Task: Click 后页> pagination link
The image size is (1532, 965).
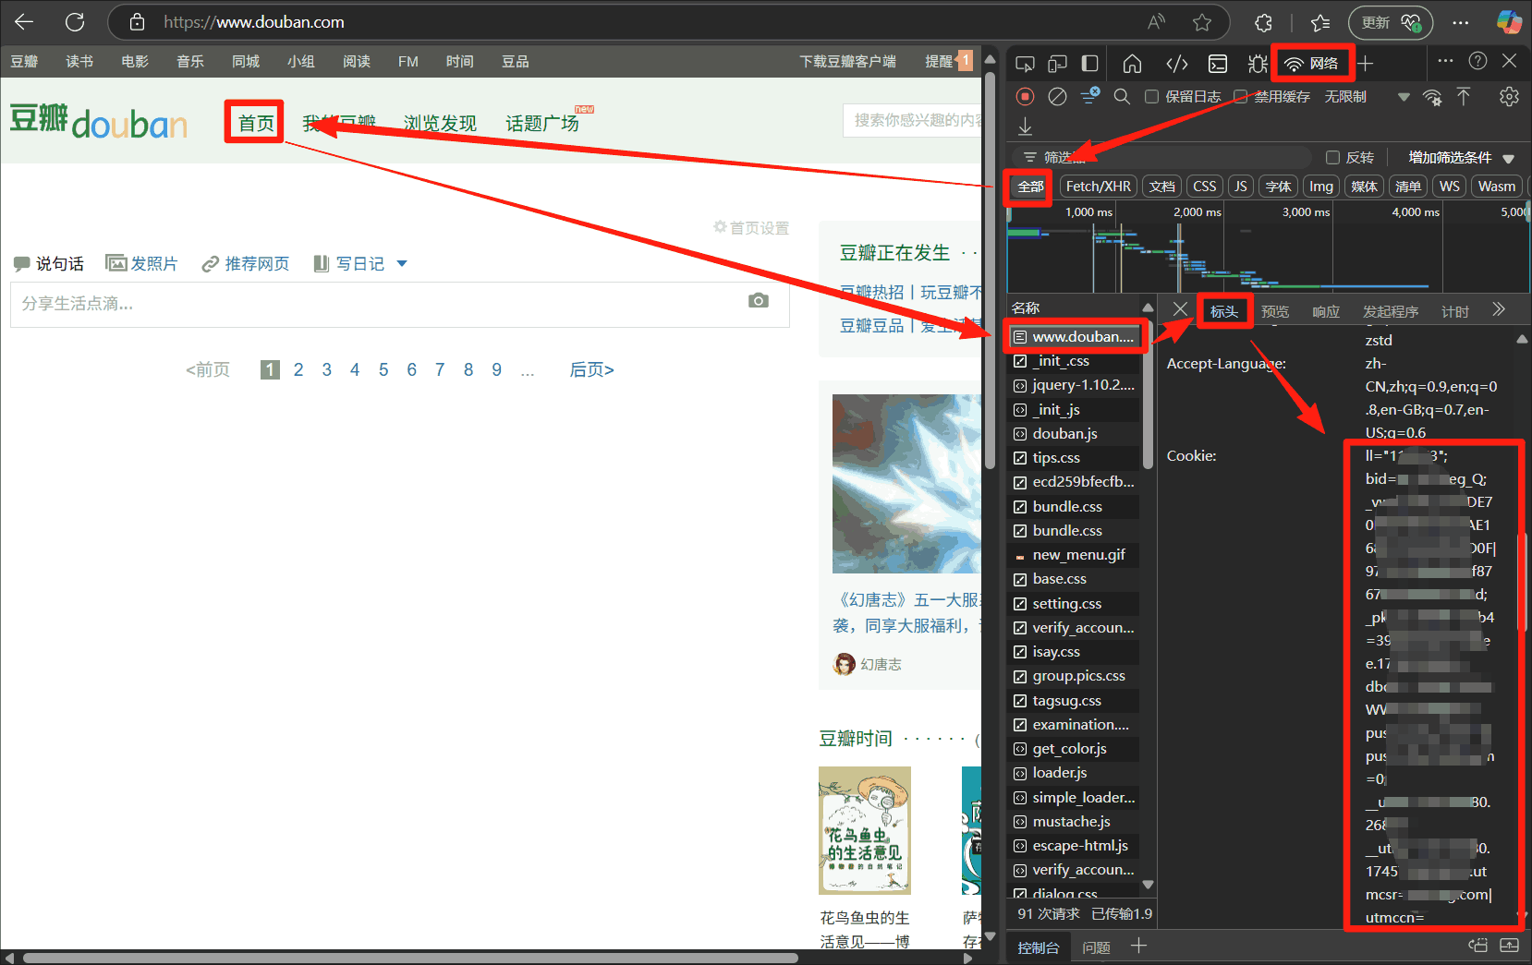Action: point(591,370)
